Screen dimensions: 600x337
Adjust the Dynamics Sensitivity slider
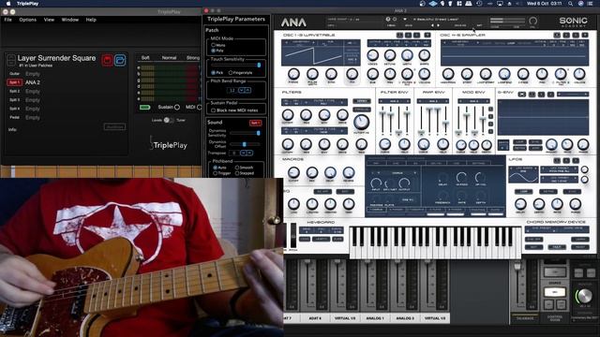click(x=245, y=133)
